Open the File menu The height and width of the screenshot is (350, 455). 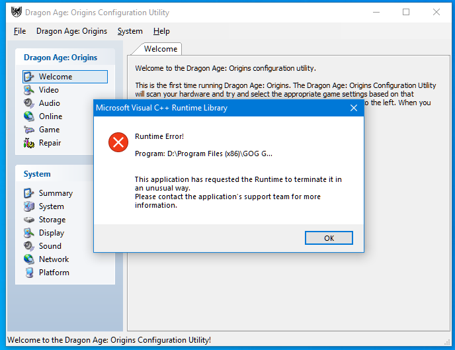pyautogui.click(x=20, y=31)
